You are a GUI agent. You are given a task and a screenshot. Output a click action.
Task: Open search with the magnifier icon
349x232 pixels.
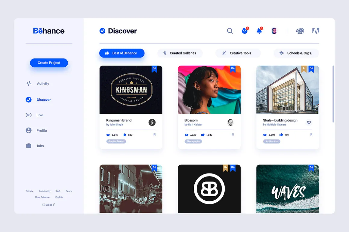pyautogui.click(x=230, y=31)
